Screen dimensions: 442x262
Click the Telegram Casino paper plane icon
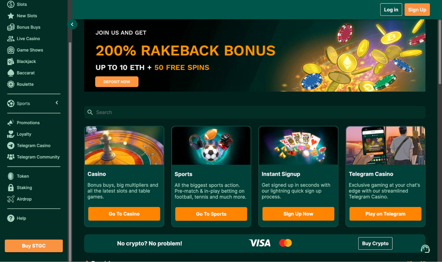(x=11, y=145)
